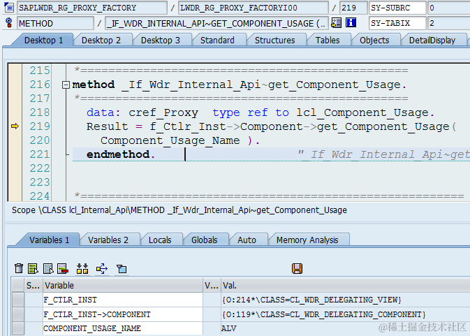Screen dimensions: 470x336
Task: Open the Objects tab
Action: coord(374,40)
